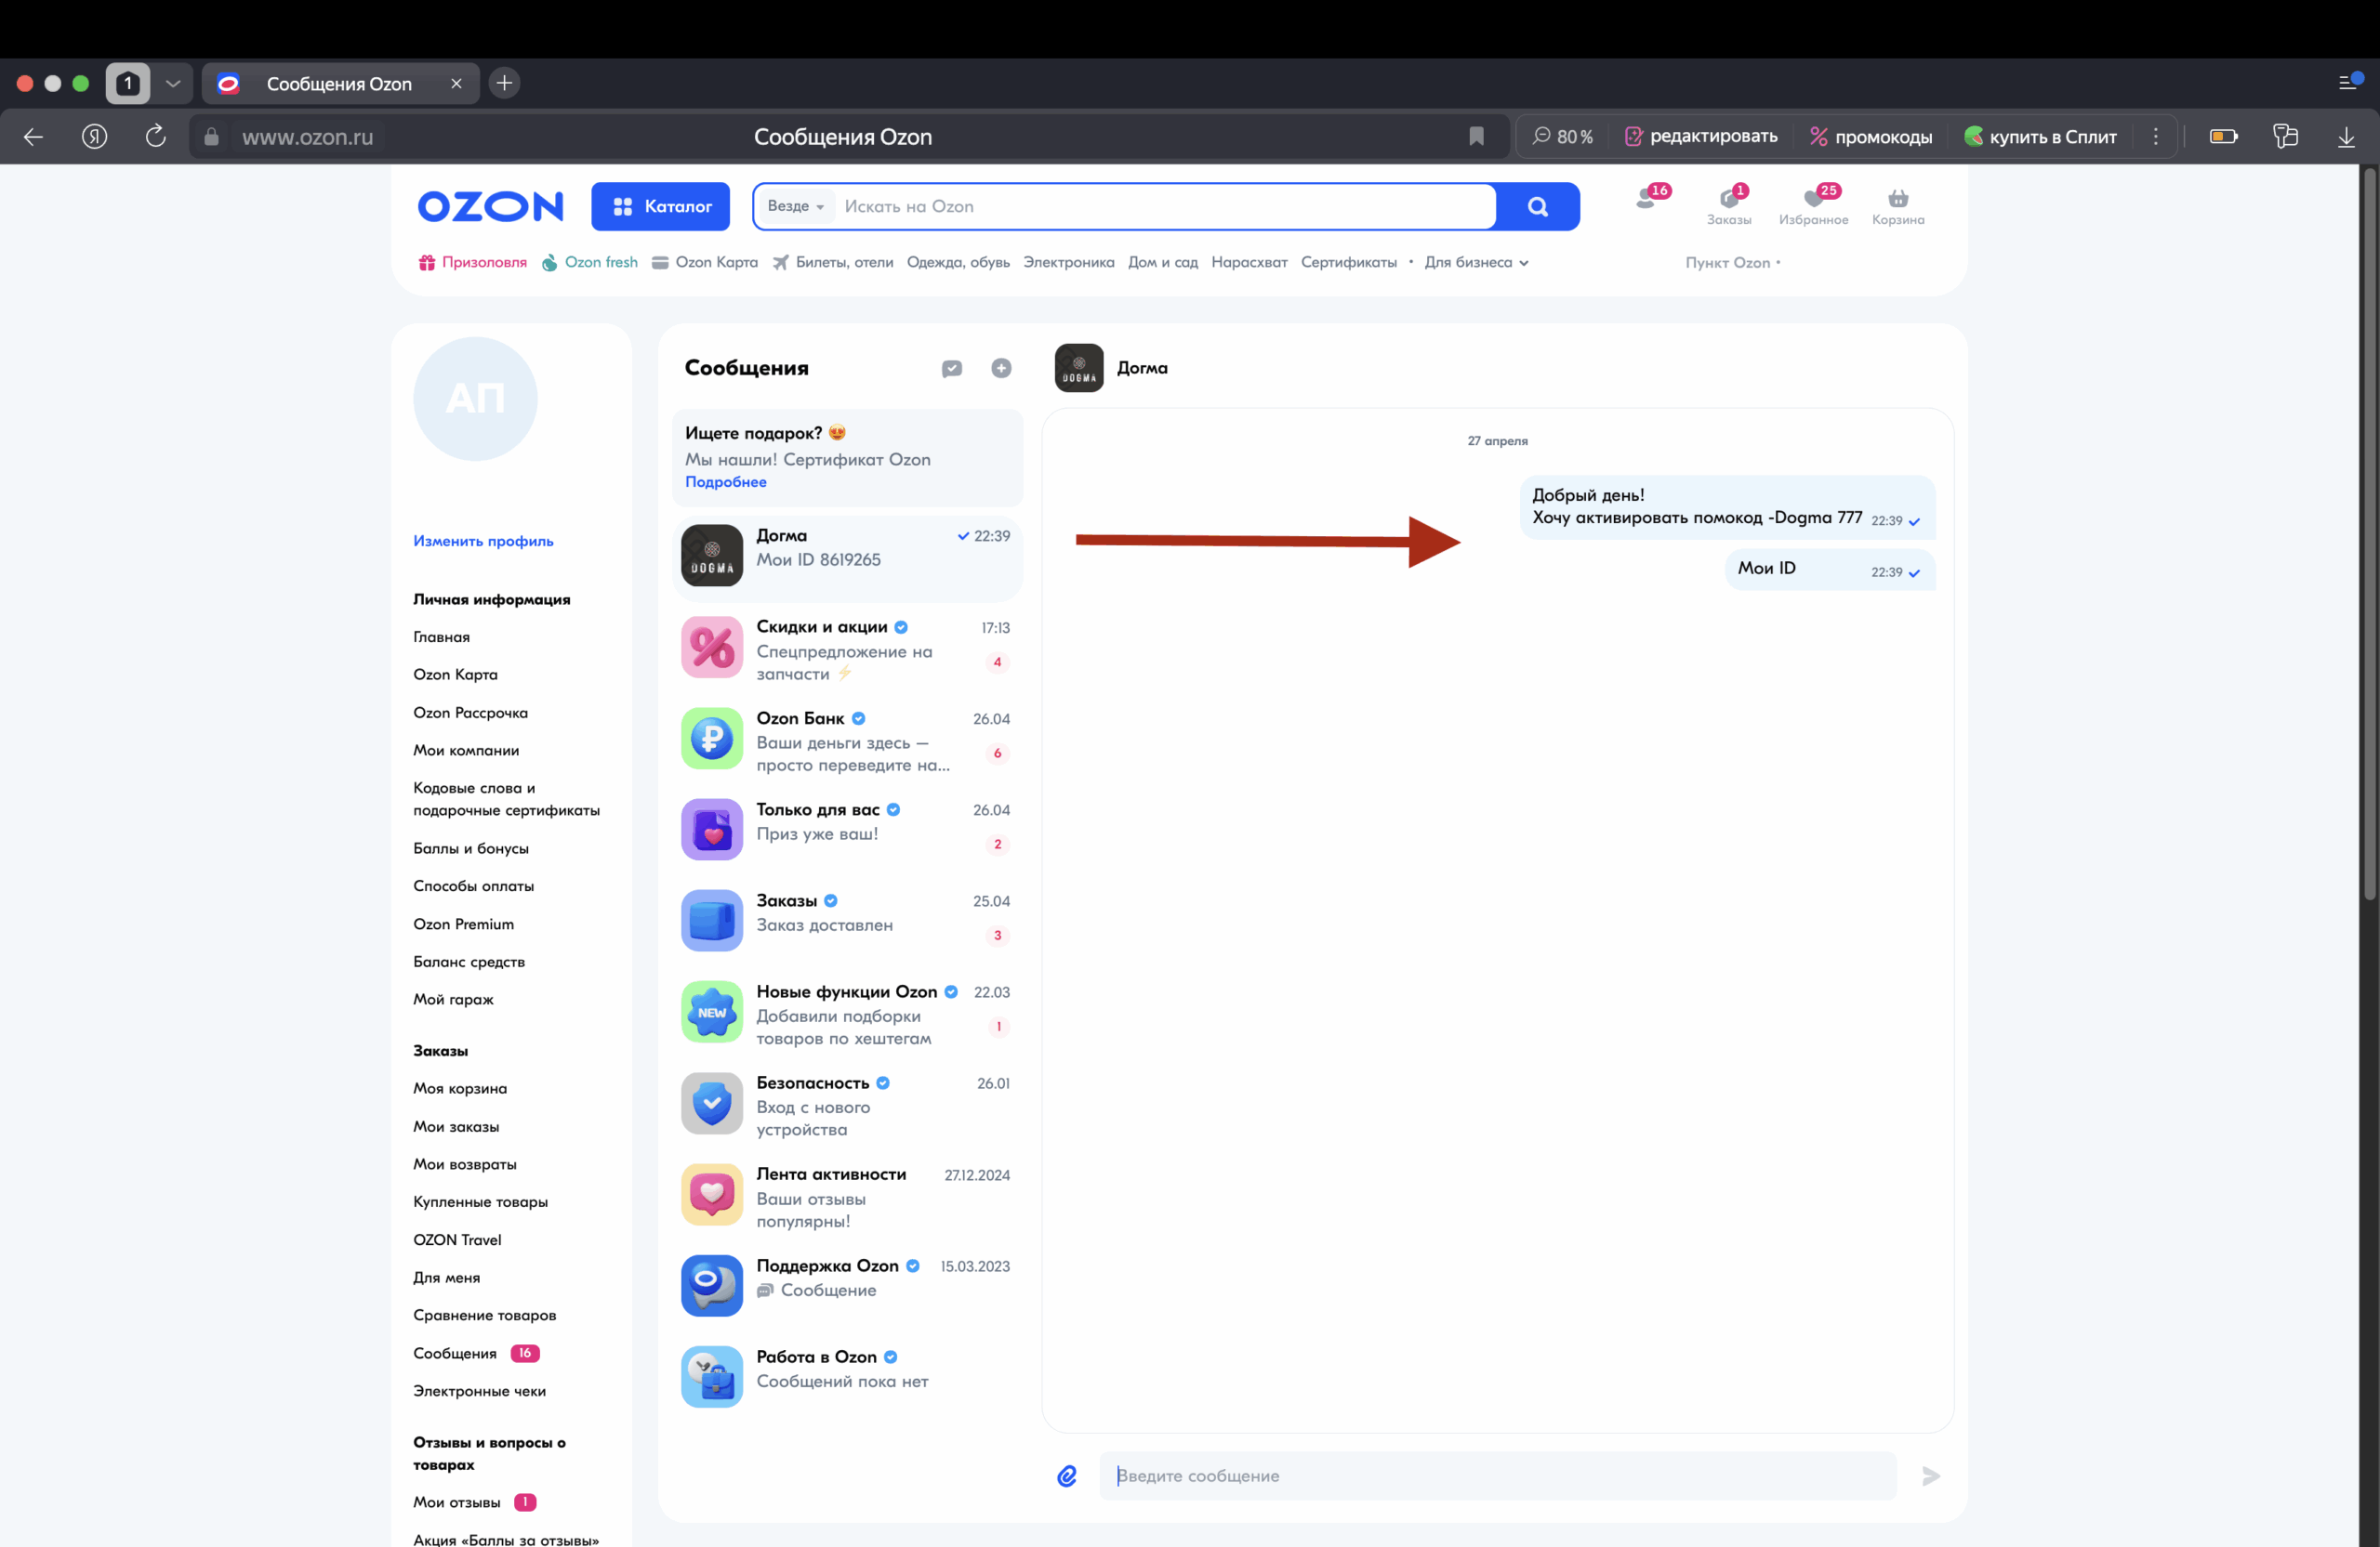The width and height of the screenshot is (2380, 1547).
Task: Open Сертификаты link
Action: [x=1348, y=263]
